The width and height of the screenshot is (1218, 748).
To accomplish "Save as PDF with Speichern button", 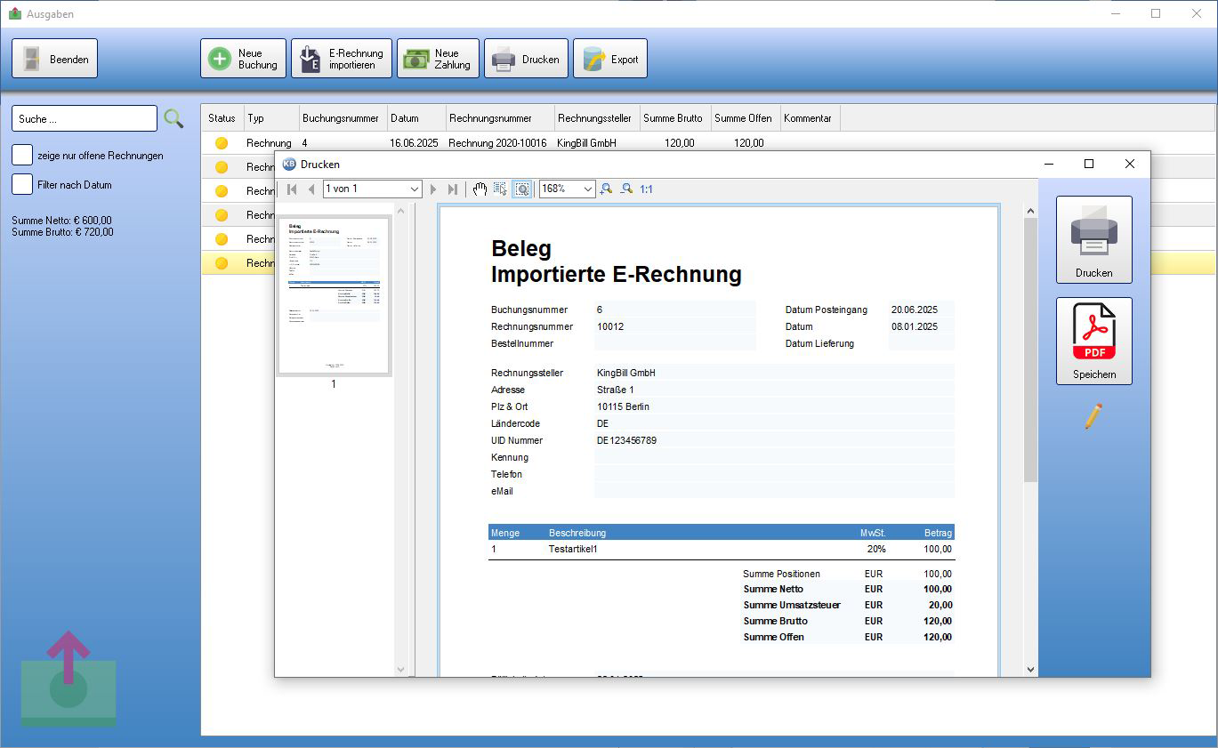I will [x=1093, y=341].
